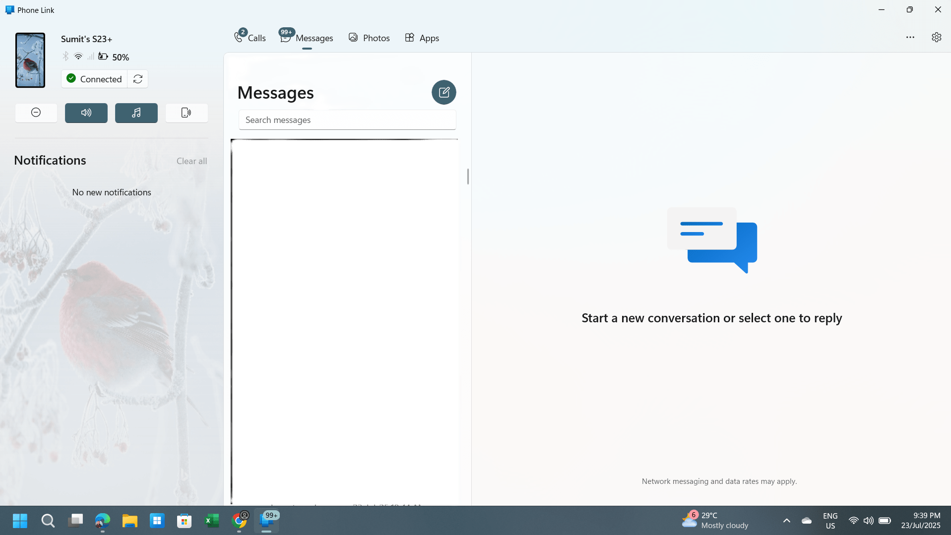Screen dimensions: 951x535
Task: Open Google Chrome from the taskbar
Action: [240, 521]
